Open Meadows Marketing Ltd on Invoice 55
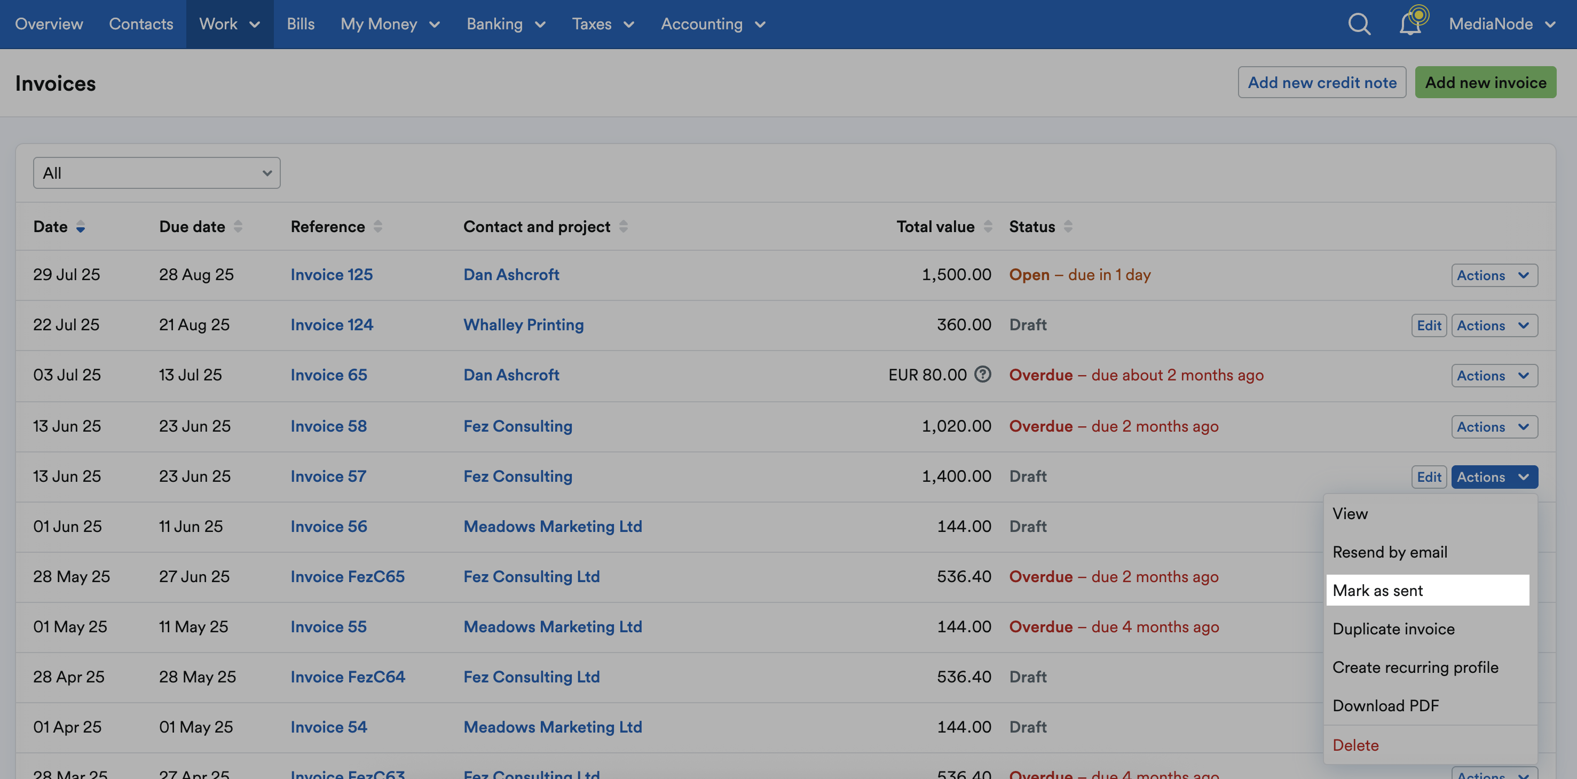1577x779 pixels. (x=553, y=627)
